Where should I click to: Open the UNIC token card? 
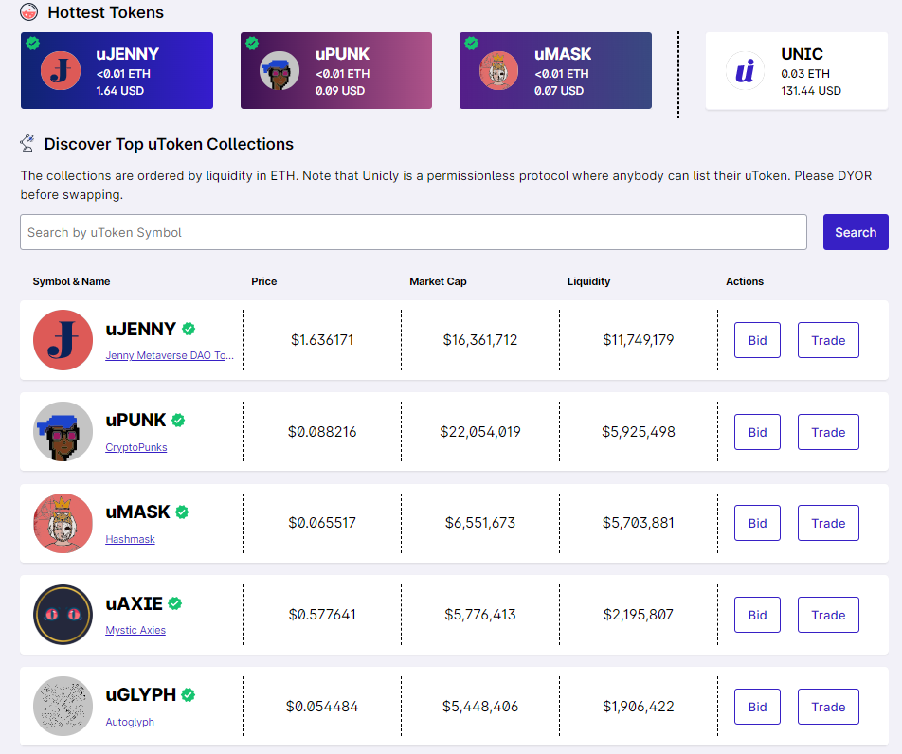click(797, 71)
